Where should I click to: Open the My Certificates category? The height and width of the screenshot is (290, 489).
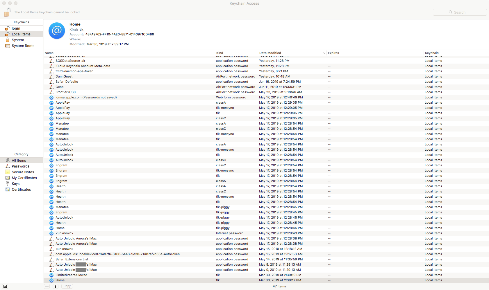tap(24, 178)
